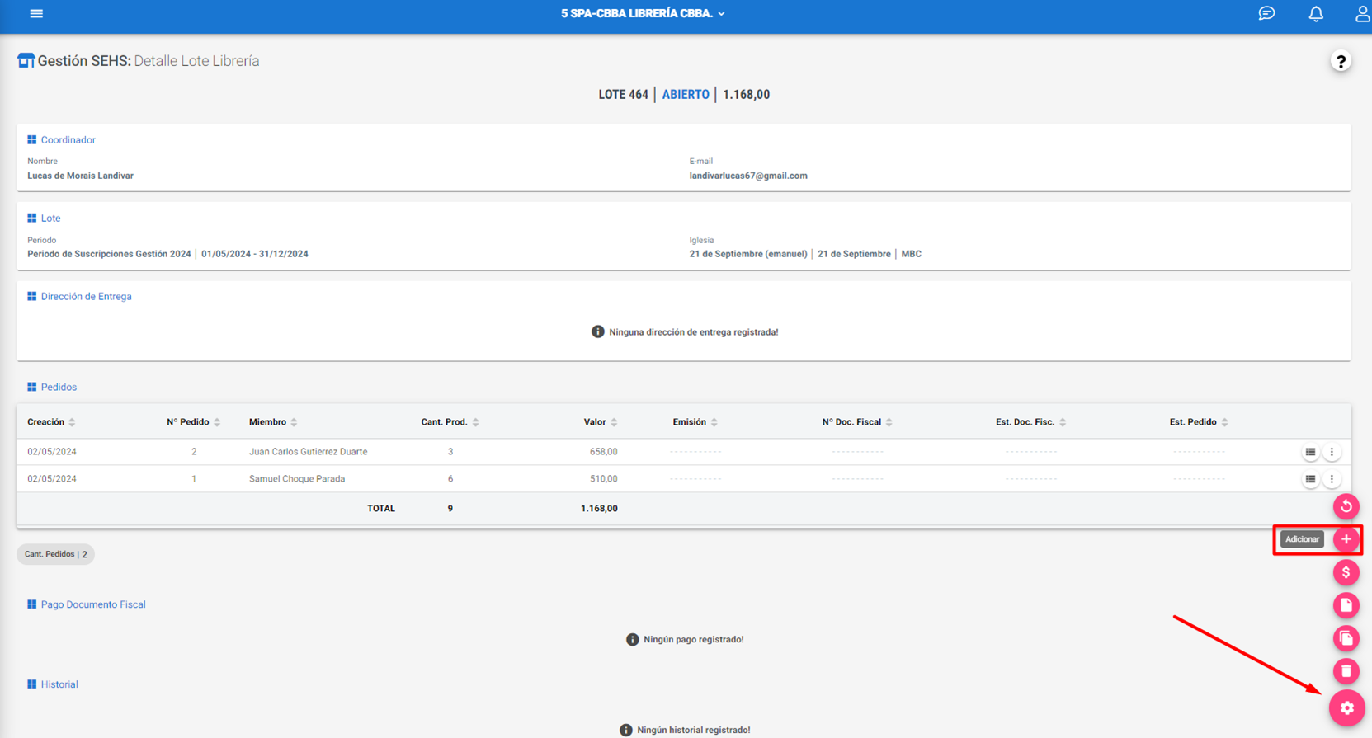Click the LOTE 464 title text
The image size is (1372, 738).
pos(623,95)
